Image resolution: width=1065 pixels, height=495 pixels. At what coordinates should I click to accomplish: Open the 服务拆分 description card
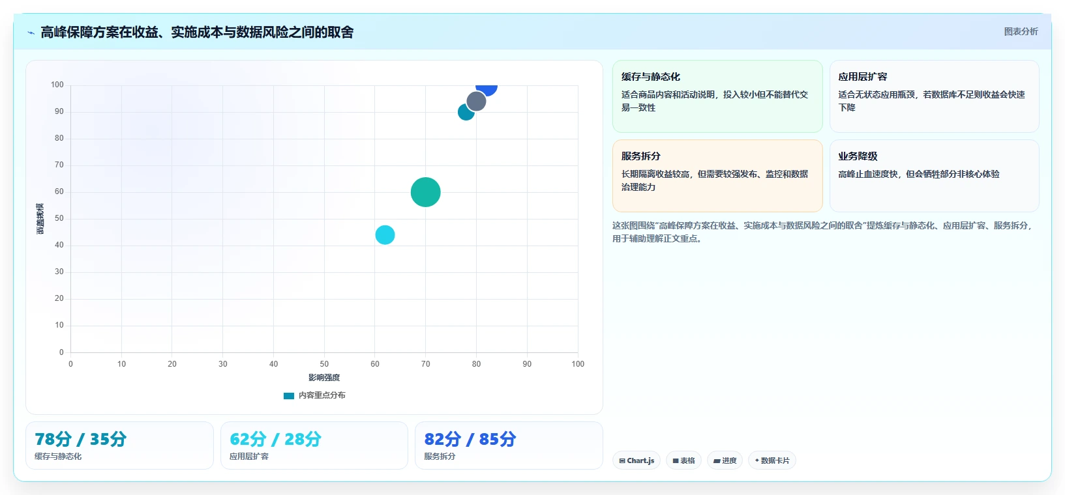[717, 176]
